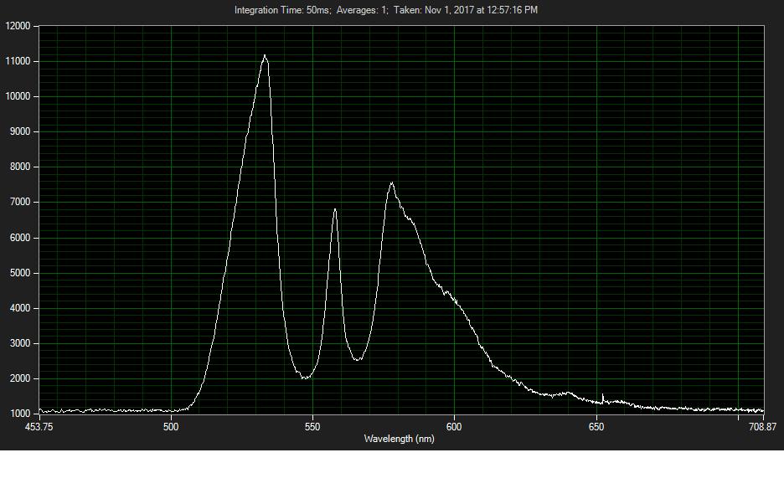
Task: Click the 2000 y-axis label
Action: coord(20,378)
